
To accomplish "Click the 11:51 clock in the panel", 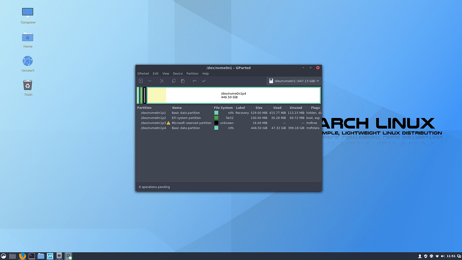I will click(x=451, y=256).
